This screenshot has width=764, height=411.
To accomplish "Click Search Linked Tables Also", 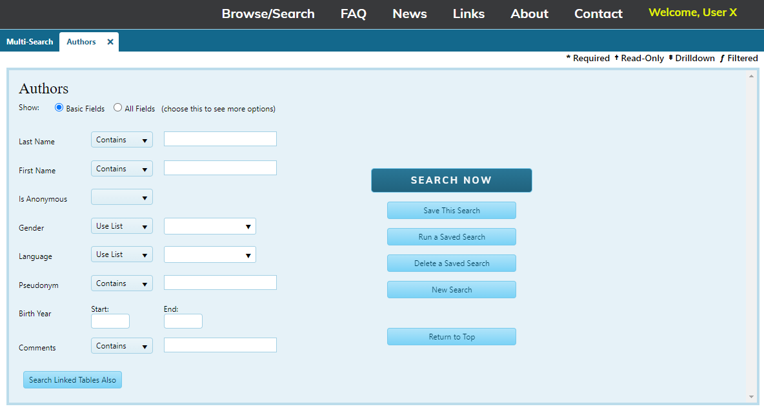I will [x=72, y=380].
